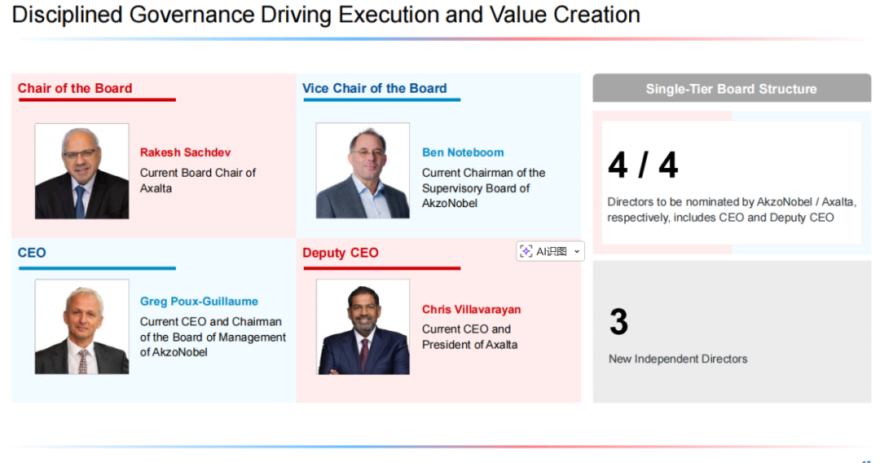
Task: Click the Rakesh Sachdev name text
Action: 185,152
